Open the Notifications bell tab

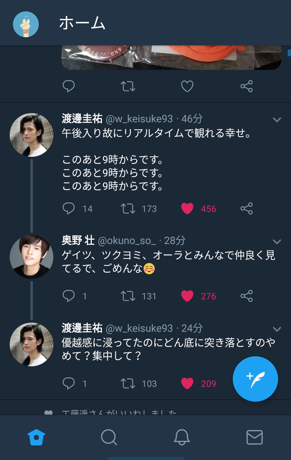(182, 437)
